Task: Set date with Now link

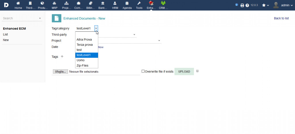Action: (101, 47)
